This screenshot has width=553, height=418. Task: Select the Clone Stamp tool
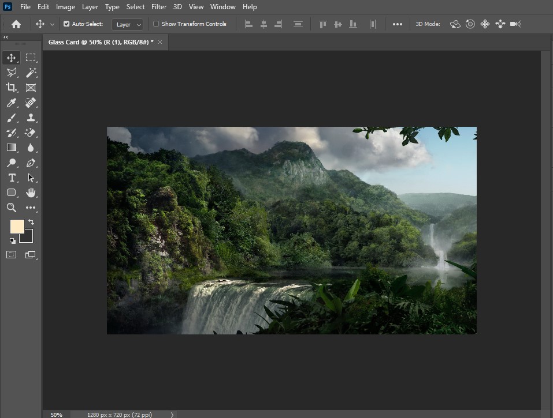pyautogui.click(x=31, y=118)
